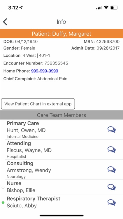Tap the battery indicator in status bar
Screen dimensions: 123x219
114,8
